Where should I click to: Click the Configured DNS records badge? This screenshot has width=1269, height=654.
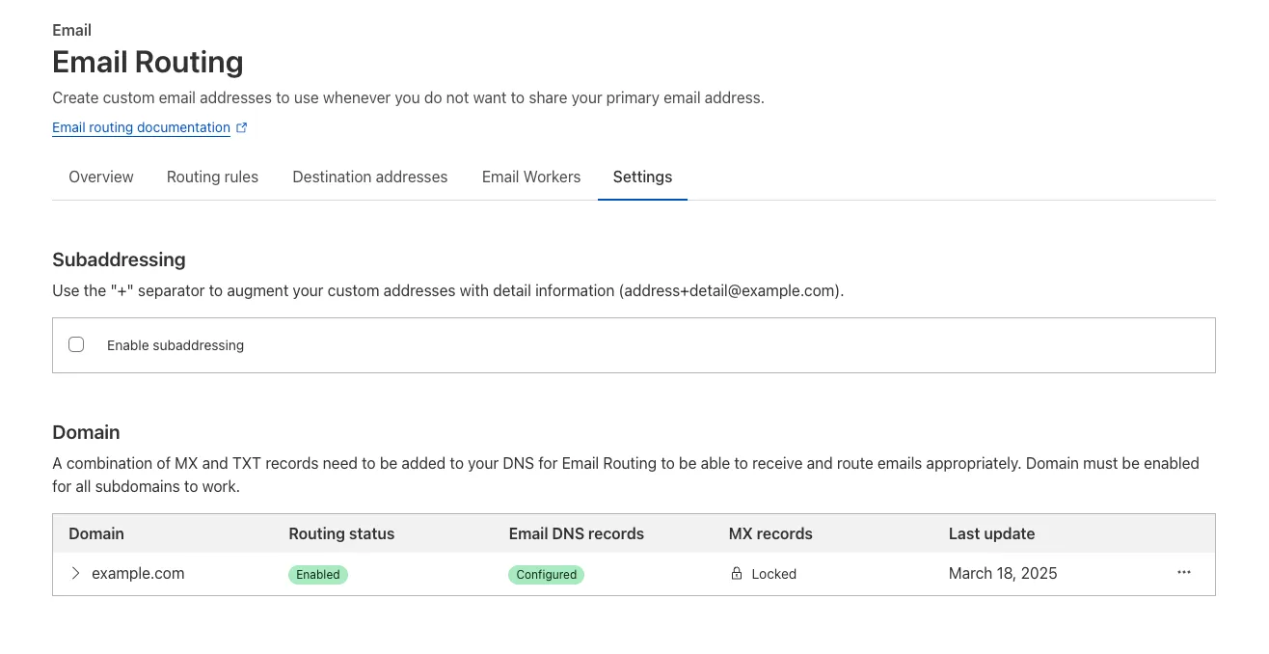[546, 574]
